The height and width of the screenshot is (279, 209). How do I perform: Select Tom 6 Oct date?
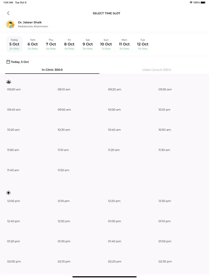click(x=33, y=44)
